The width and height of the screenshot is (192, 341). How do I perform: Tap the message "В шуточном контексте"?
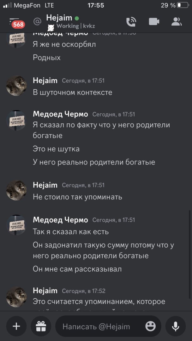[x=73, y=93]
